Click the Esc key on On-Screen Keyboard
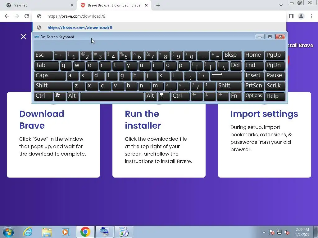Viewport: 318px width, 238px height. point(43,55)
